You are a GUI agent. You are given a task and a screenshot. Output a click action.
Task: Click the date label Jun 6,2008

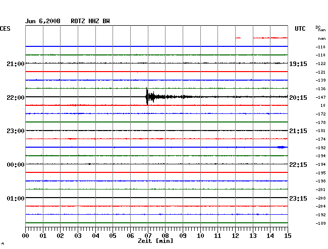coord(43,21)
